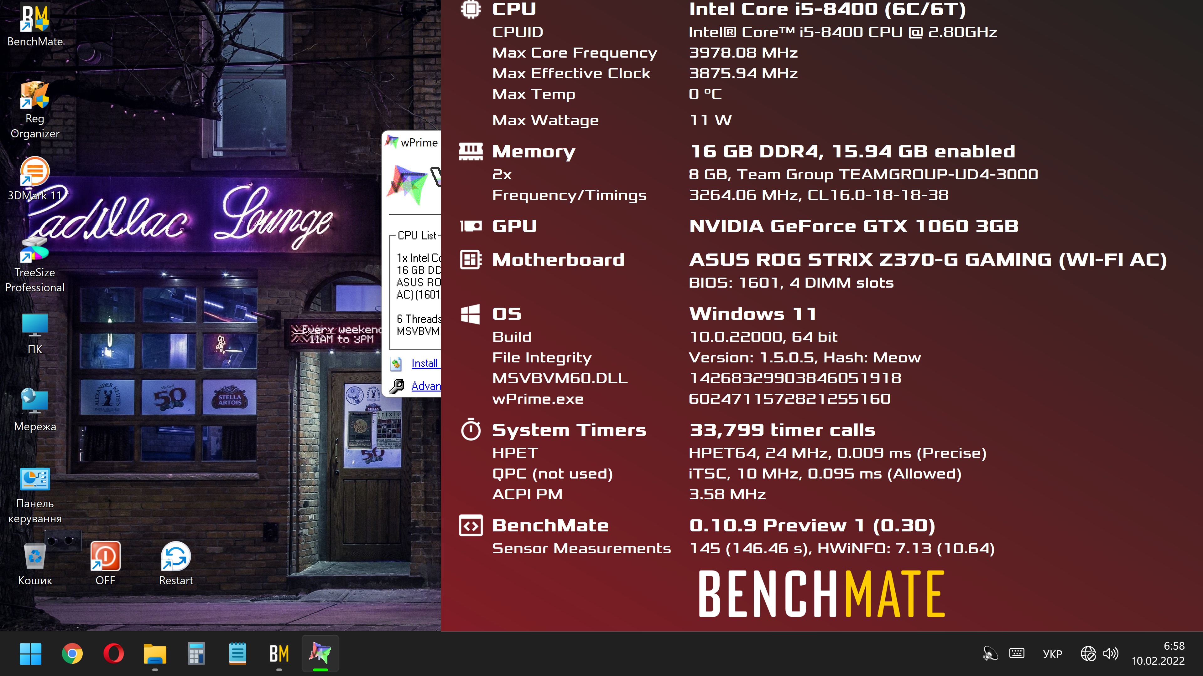Open network status tray icon

(x=1088, y=653)
